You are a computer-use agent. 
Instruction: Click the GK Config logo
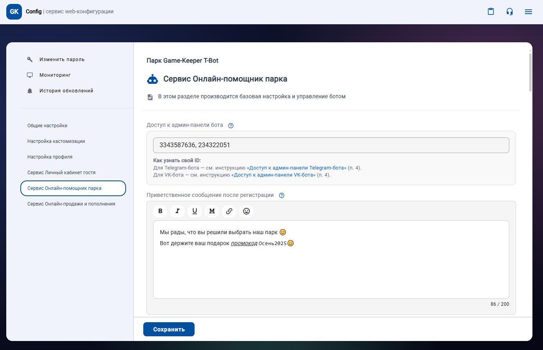pos(14,12)
